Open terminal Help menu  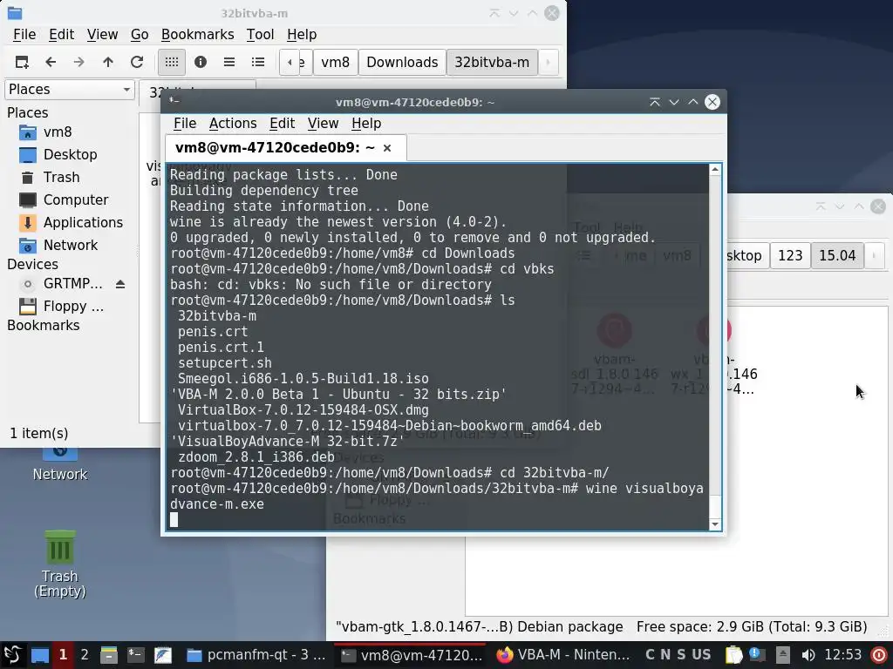366,124
